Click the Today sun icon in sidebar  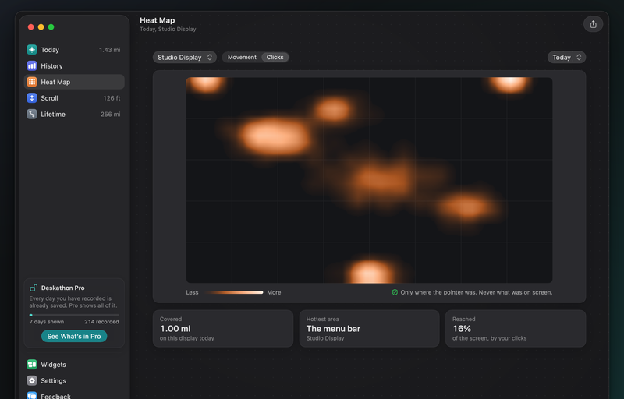coord(32,50)
